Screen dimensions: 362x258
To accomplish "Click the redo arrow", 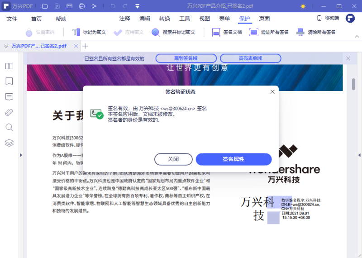I will tap(125, 6).
